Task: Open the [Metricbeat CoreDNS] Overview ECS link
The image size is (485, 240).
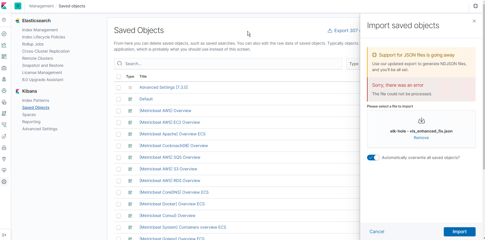Action: (174, 192)
